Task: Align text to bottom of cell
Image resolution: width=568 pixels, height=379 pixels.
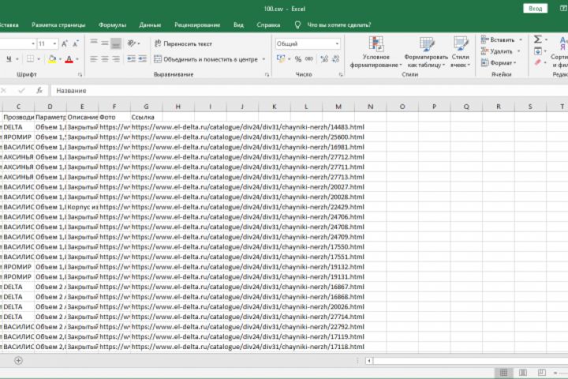Action: click(x=116, y=43)
